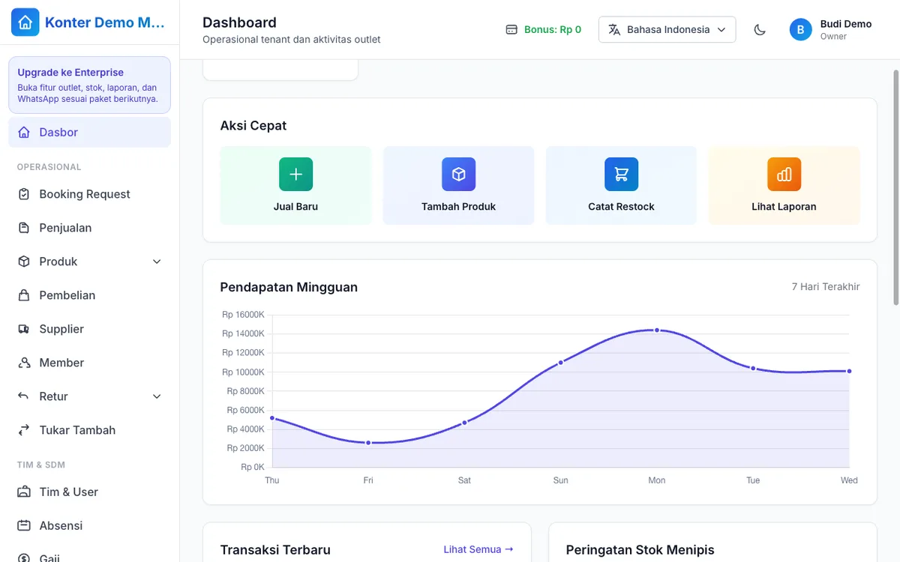Open the Member menu item
The width and height of the screenshot is (900, 562).
[x=89, y=363]
